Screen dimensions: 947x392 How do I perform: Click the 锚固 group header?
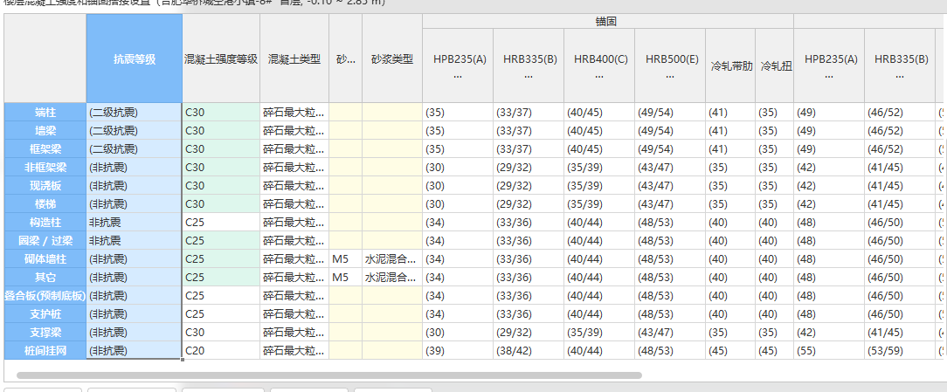coord(607,21)
